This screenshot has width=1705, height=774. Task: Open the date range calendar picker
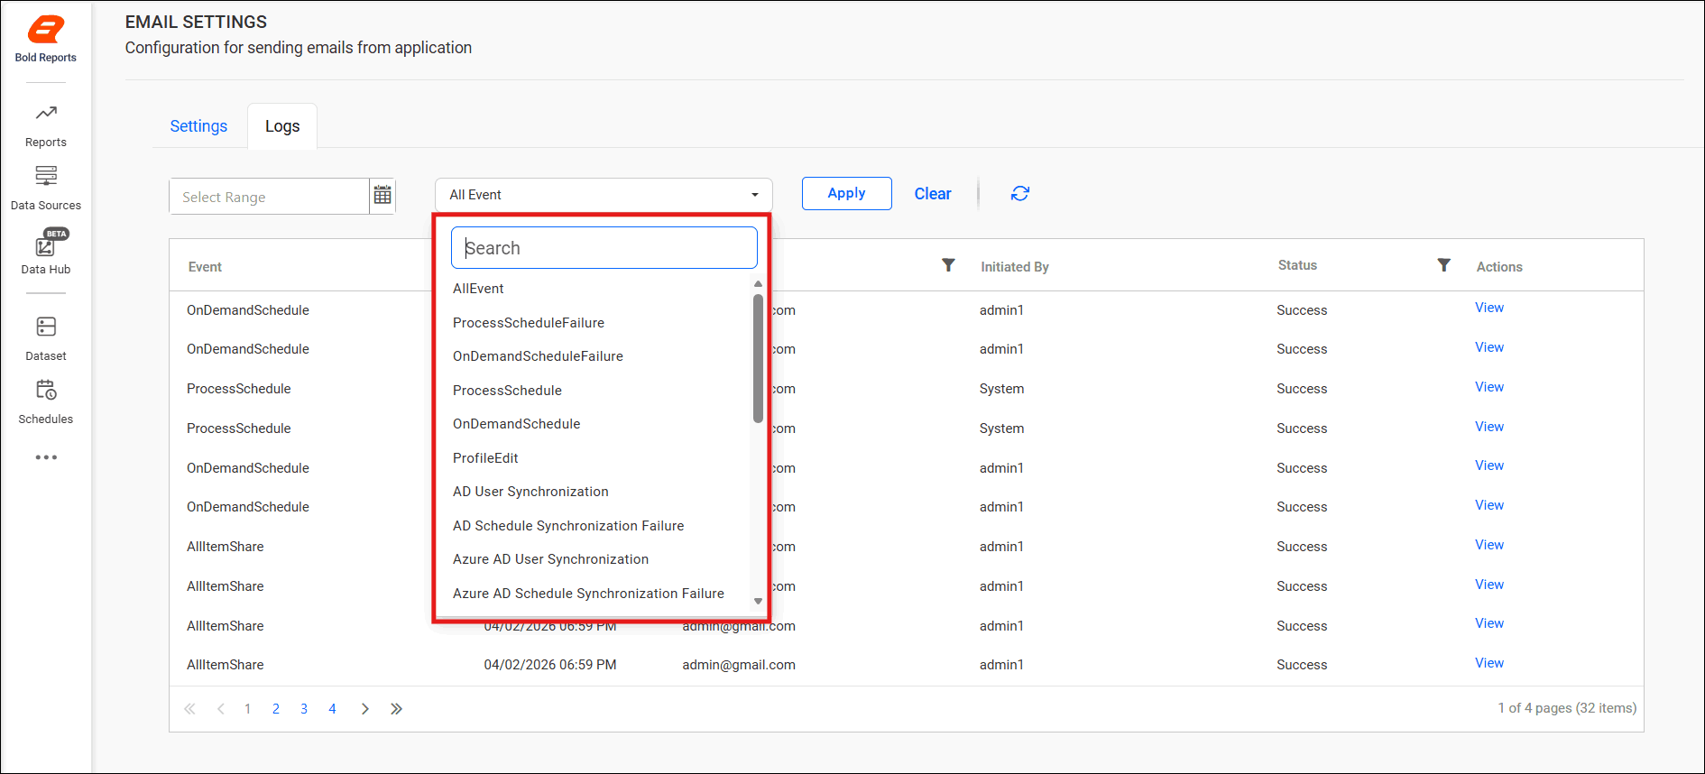pyautogui.click(x=382, y=196)
